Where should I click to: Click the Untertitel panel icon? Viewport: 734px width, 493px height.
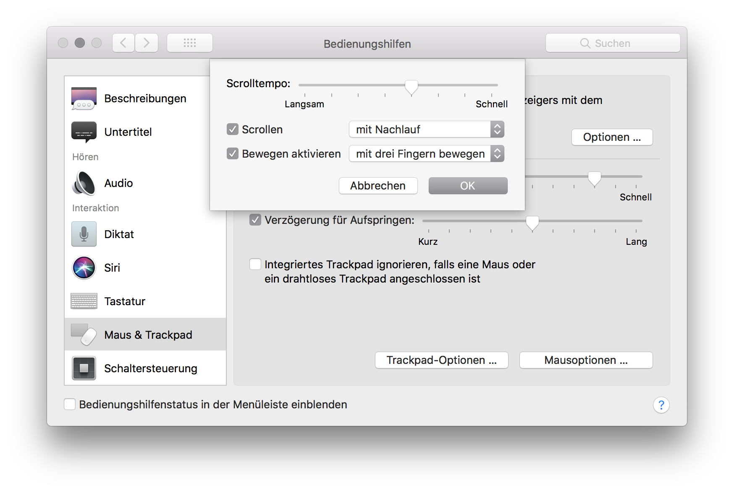pyautogui.click(x=84, y=132)
